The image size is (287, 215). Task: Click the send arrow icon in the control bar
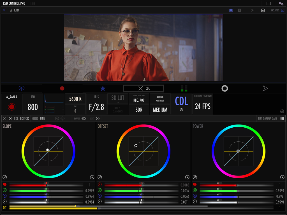click(265, 88)
